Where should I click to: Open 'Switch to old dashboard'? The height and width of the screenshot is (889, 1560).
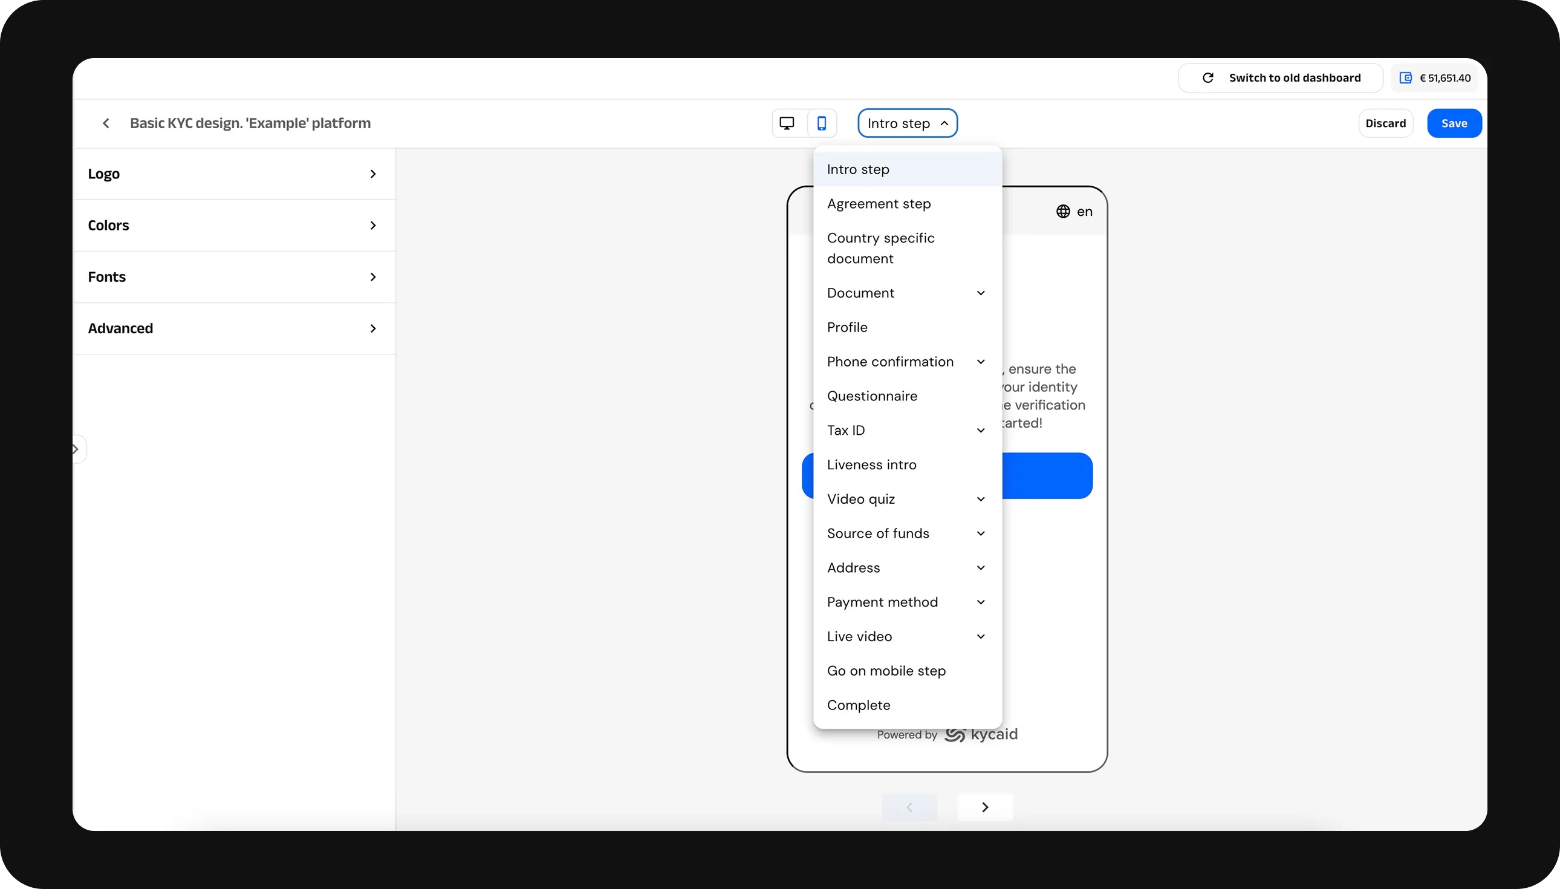click(1295, 77)
